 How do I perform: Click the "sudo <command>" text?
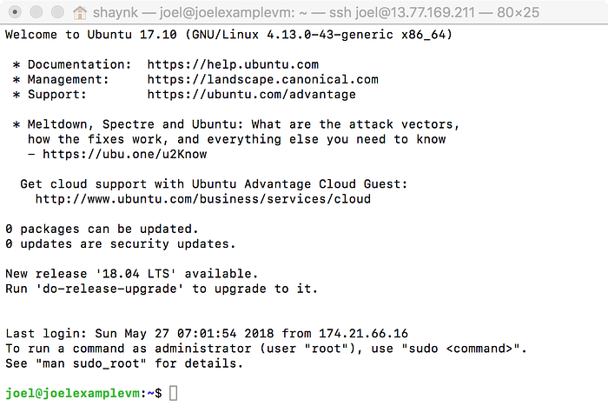pyautogui.click(x=460, y=349)
